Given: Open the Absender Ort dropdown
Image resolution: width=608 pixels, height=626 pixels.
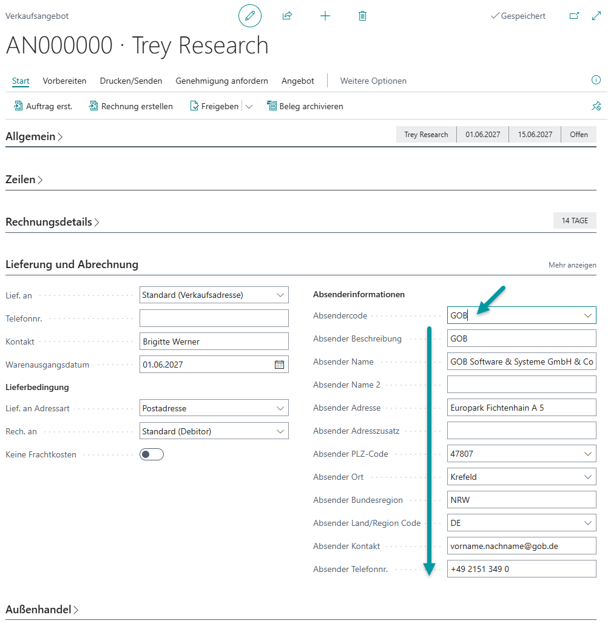Looking at the screenshot, I should [587, 477].
